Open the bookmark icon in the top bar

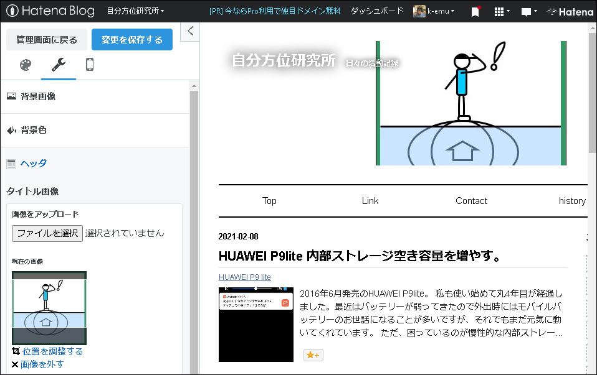(x=475, y=12)
